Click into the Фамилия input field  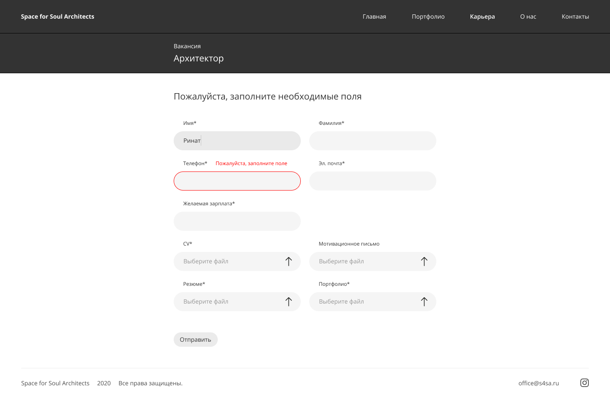click(x=373, y=141)
